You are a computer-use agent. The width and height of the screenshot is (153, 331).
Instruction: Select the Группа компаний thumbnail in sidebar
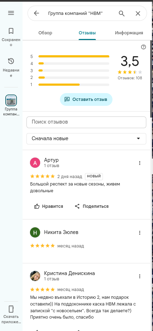click(x=11, y=100)
